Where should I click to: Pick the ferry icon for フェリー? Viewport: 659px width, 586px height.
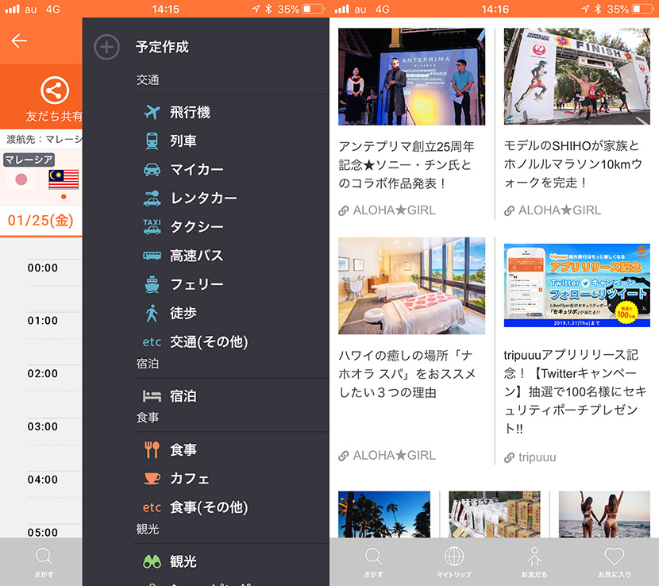[x=152, y=284]
